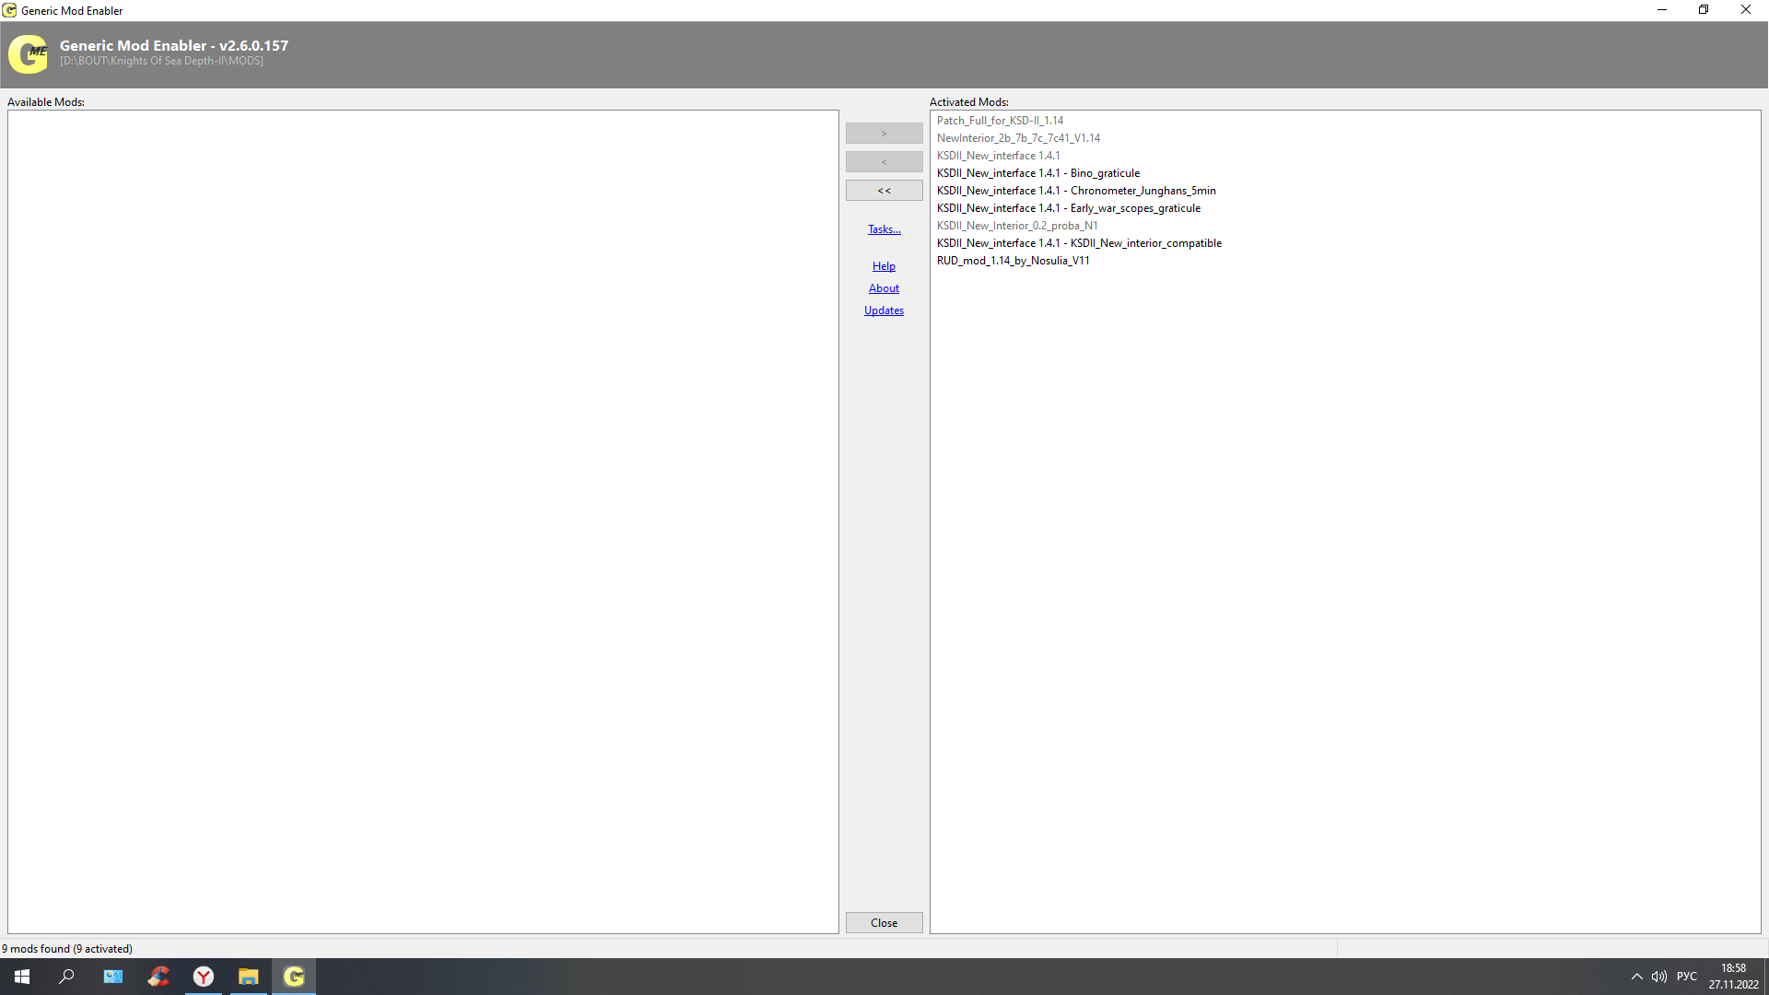
Task: Check for Updates link
Action: pyautogui.click(x=884, y=310)
